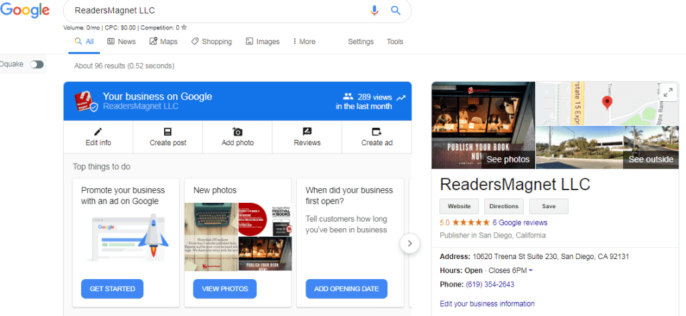Click the Create post icon

click(167, 132)
